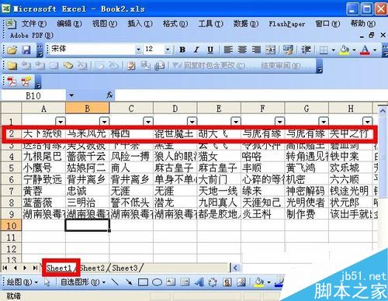
Task: Open the 视图 menu
Action: [105, 24]
